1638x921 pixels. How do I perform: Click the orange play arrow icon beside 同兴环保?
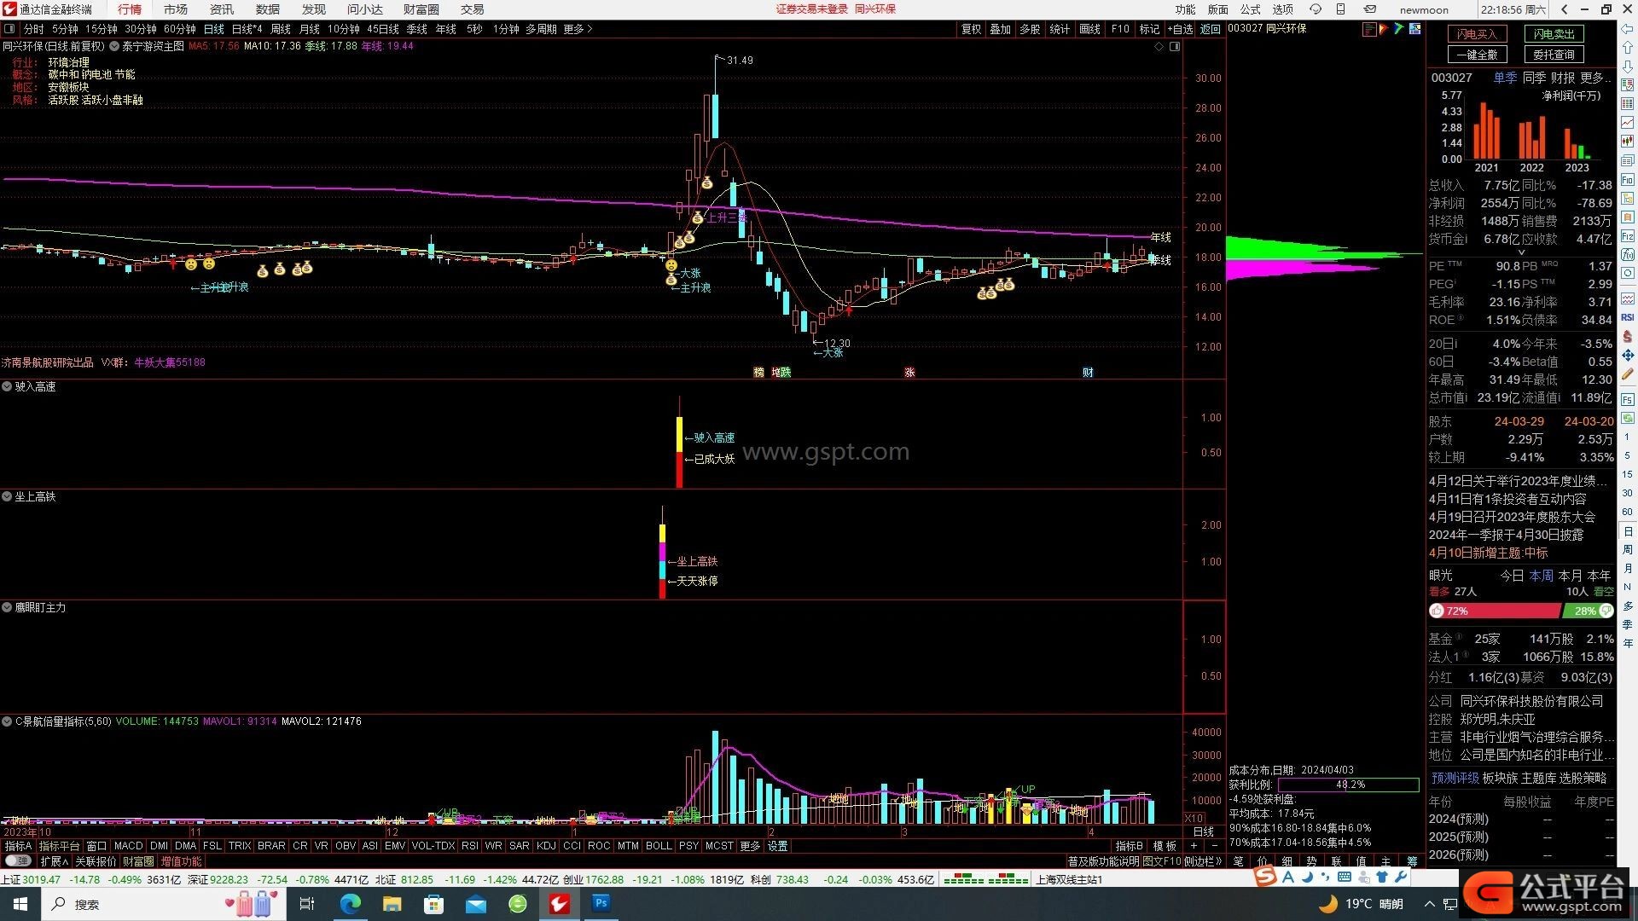point(1385,29)
